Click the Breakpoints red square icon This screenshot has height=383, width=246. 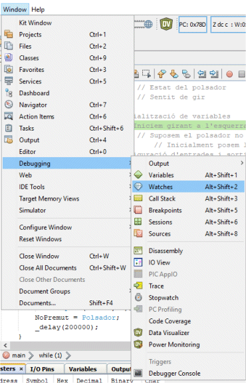click(138, 210)
